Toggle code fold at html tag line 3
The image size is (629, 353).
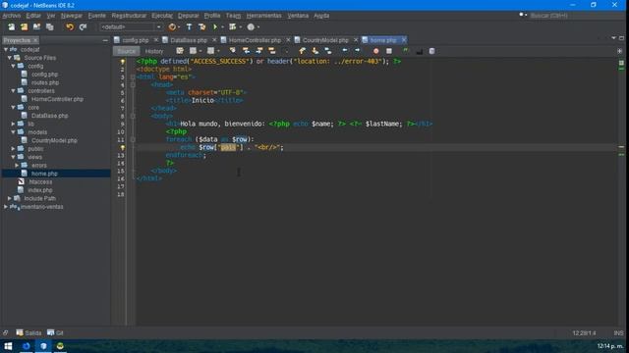pos(133,77)
